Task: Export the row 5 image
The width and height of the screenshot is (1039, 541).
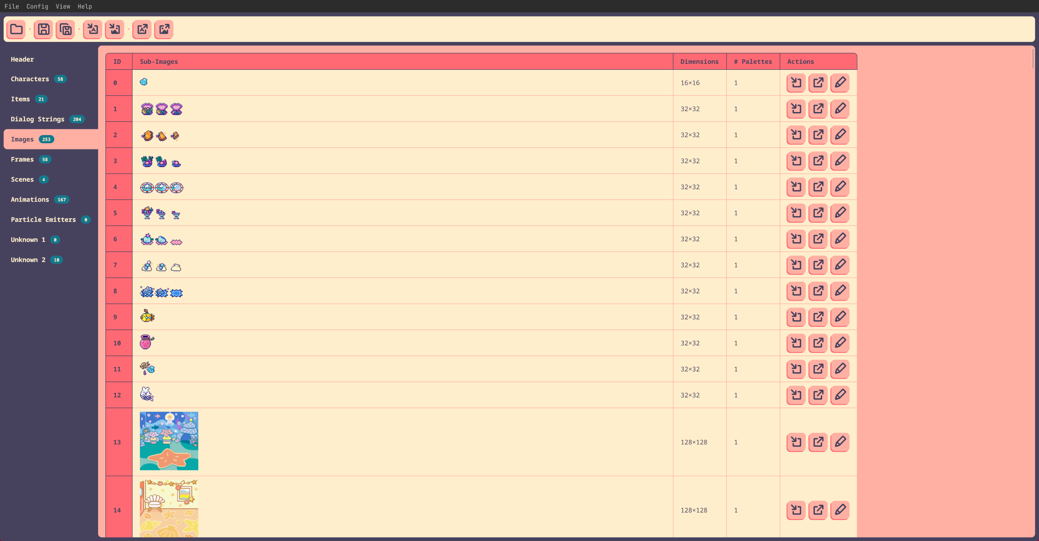Action: click(x=818, y=213)
